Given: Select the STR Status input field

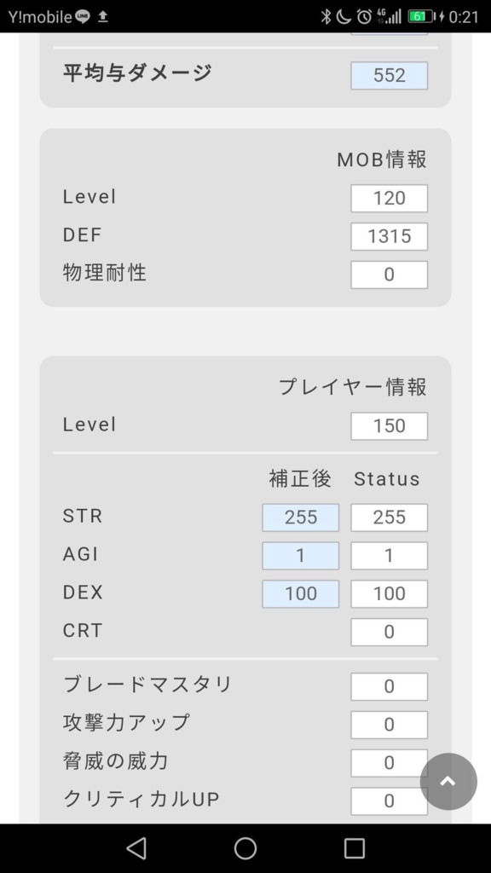Looking at the screenshot, I should point(389,517).
